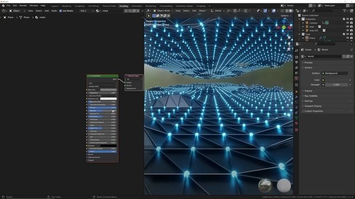This screenshot has width=355, height=199.
Task: Click the Emission black color swatch
Action: (x=109, y=146)
